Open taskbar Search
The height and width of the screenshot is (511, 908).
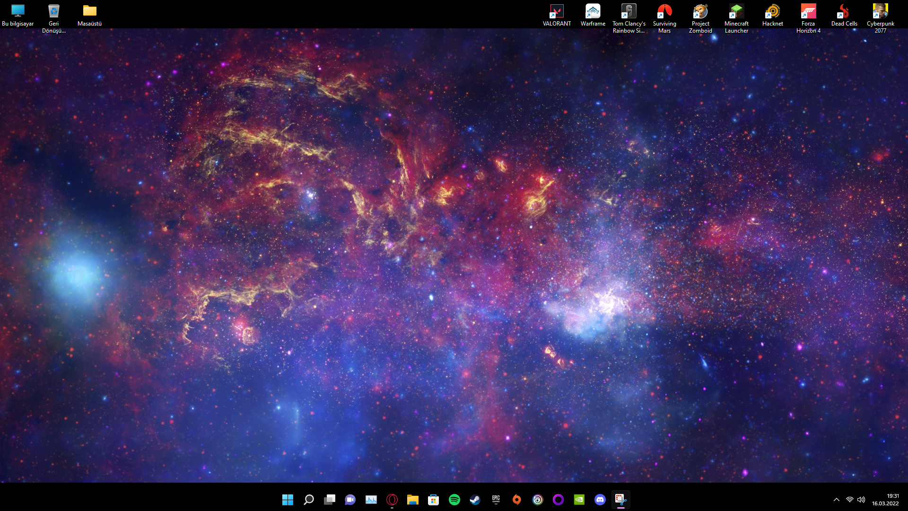308,500
